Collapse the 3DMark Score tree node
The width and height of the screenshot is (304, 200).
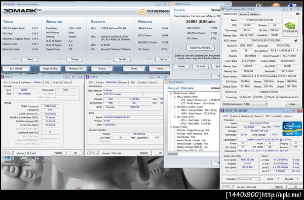click(x=171, y=93)
